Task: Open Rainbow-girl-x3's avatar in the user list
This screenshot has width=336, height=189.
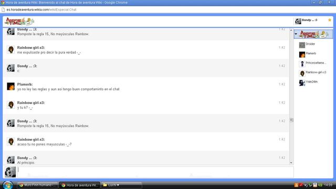Action: coord(302,73)
